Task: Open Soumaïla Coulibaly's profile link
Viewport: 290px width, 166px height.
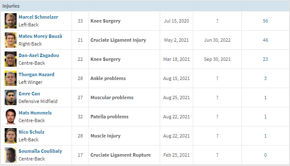Action: pyautogui.click(x=40, y=151)
